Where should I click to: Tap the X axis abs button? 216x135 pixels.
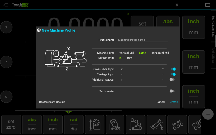tap(168, 21)
